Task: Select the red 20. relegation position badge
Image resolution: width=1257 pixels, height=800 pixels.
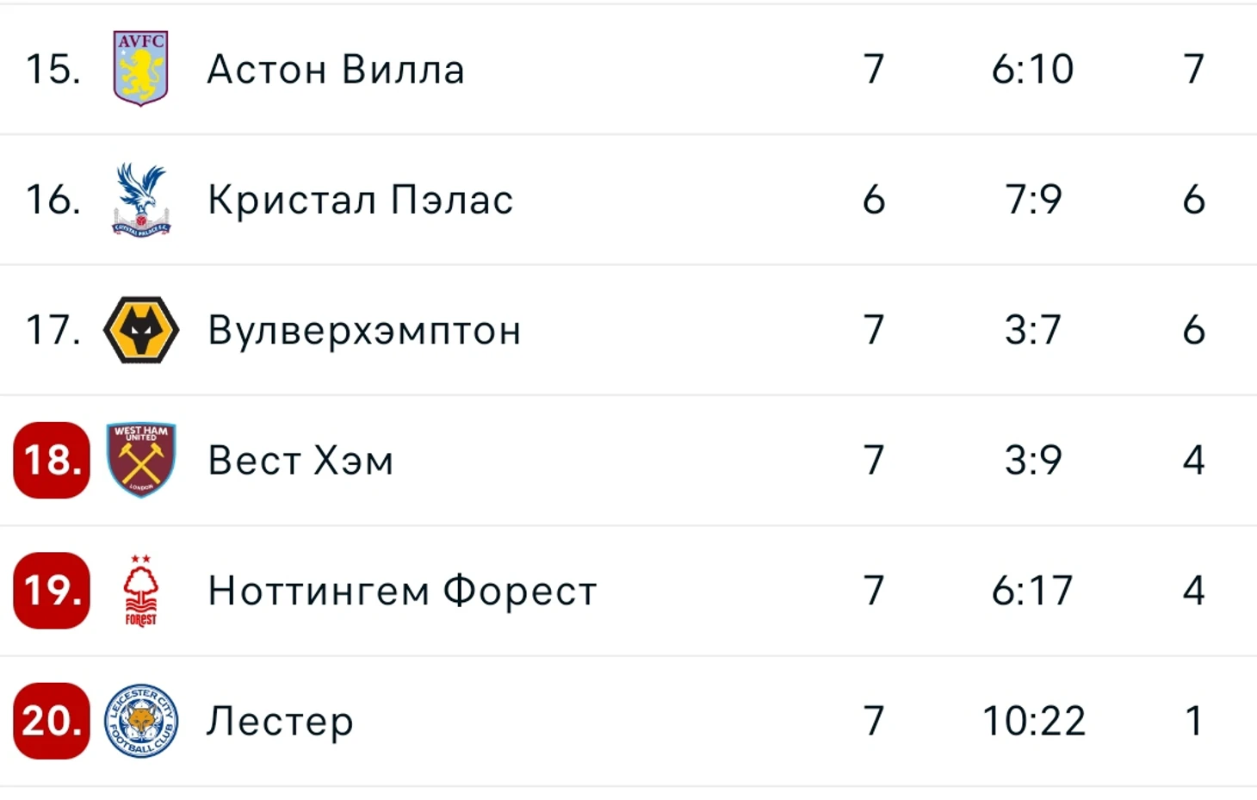Action: click(52, 721)
